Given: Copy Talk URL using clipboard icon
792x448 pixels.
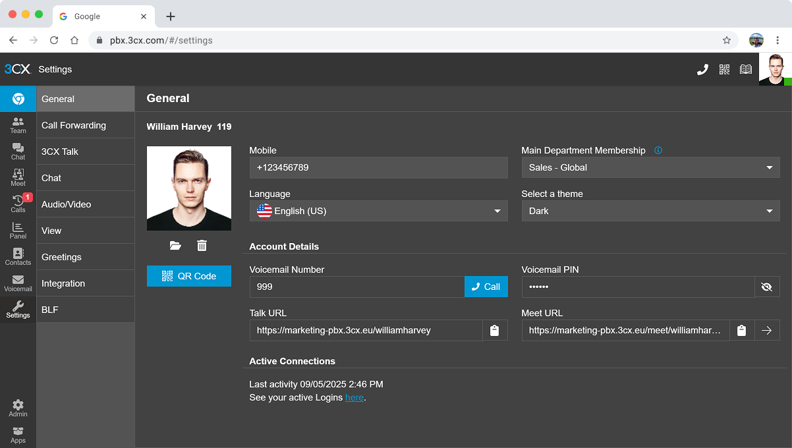Looking at the screenshot, I should point(495,331).
